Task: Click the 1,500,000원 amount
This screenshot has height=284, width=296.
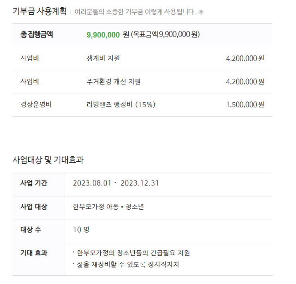Action: (245, 105)
